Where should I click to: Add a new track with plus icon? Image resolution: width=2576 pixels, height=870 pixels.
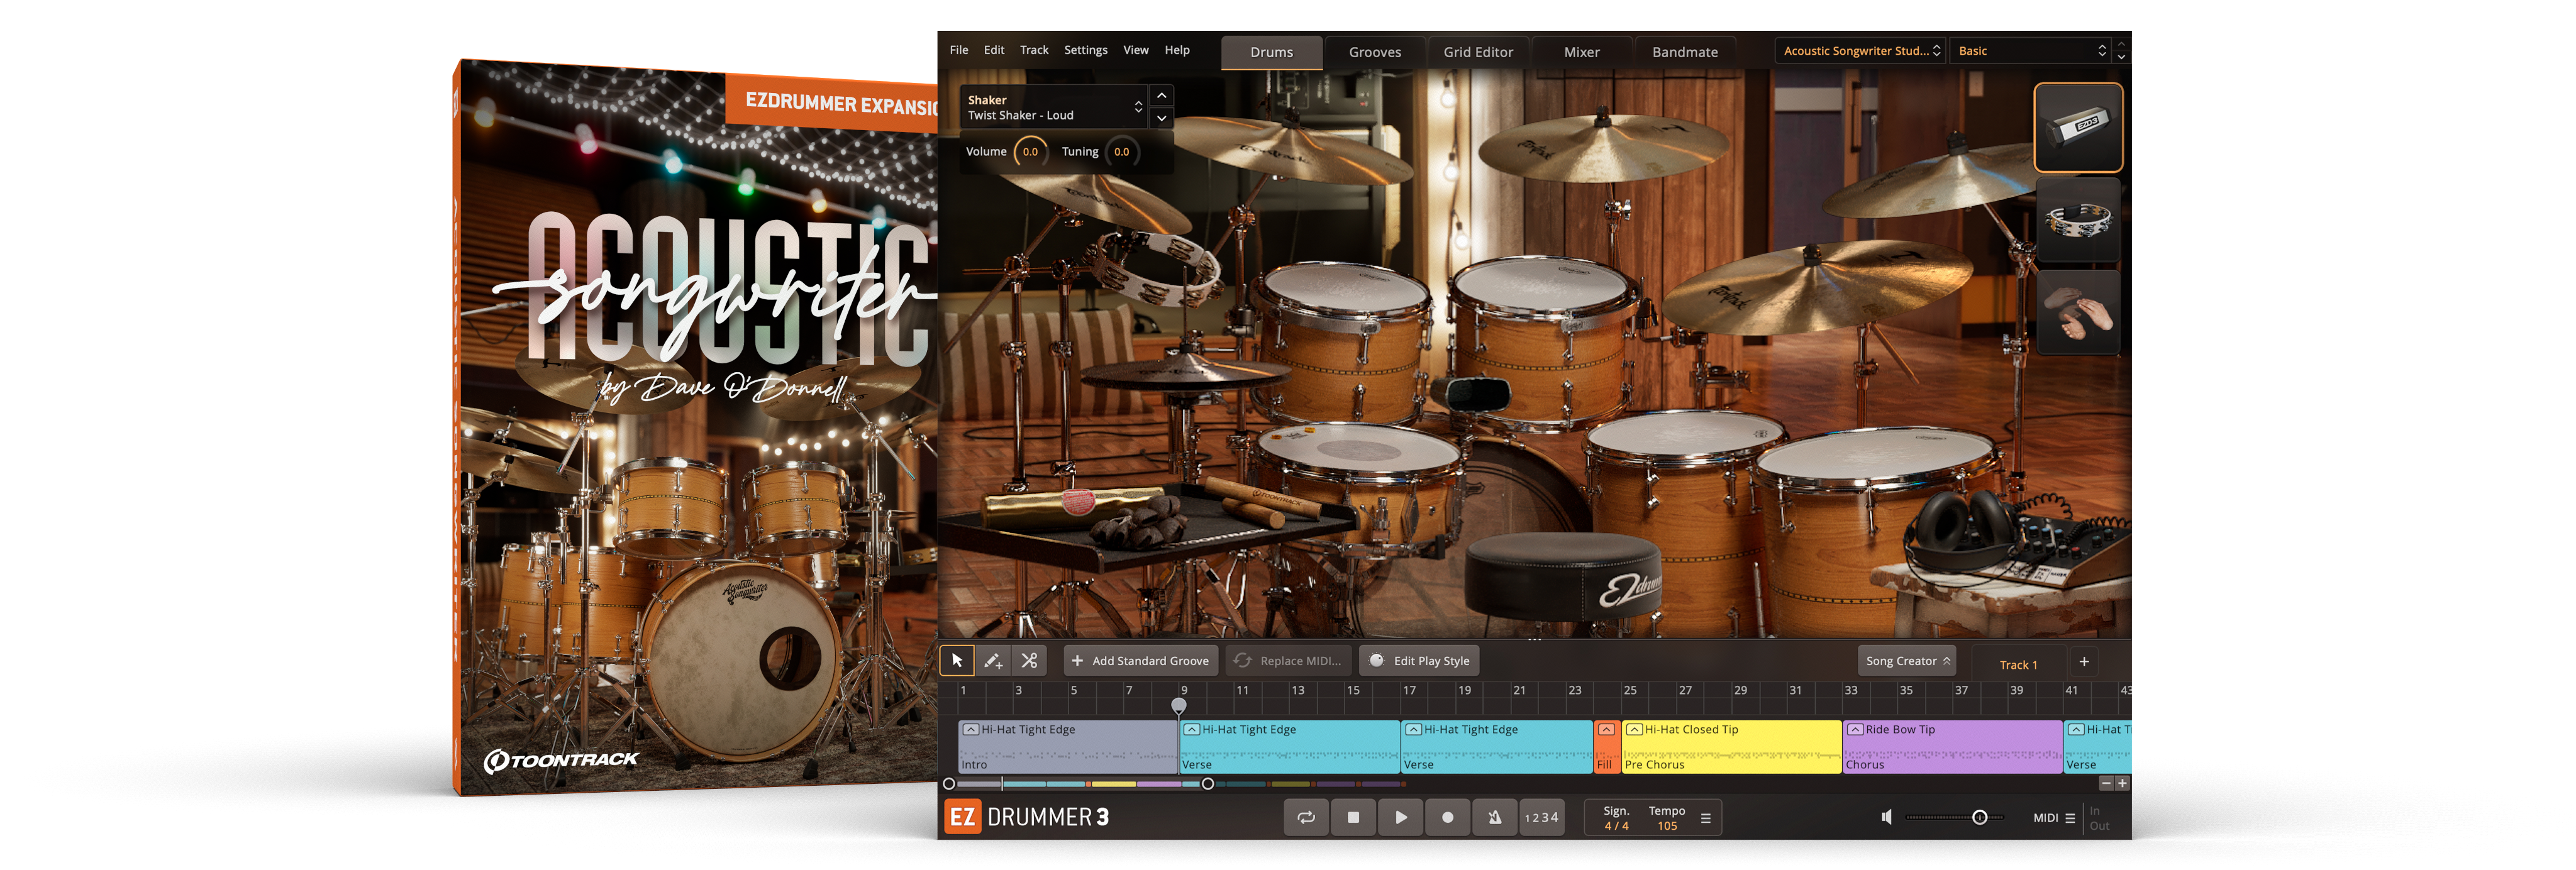2084,661
